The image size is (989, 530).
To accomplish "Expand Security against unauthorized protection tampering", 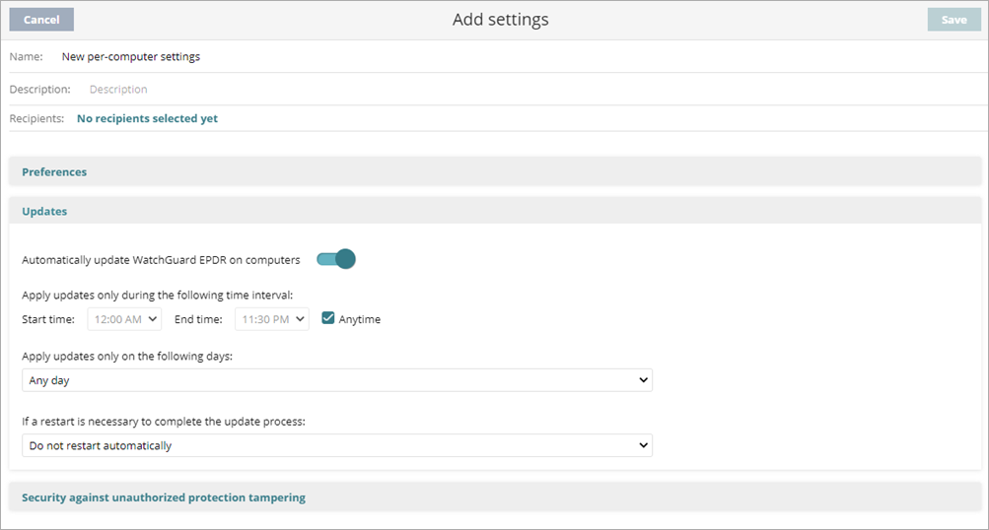I will pyautogui.click(x=164, y=498).
